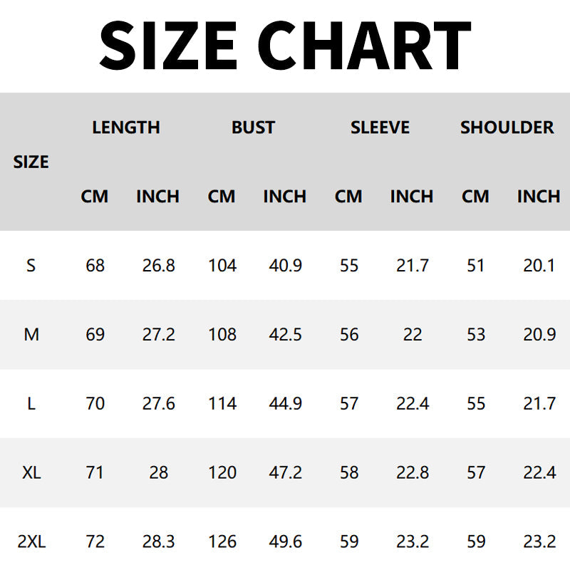
Task: Select bust cm value 120
Action: pyautogui.click(x=222, y=472)
